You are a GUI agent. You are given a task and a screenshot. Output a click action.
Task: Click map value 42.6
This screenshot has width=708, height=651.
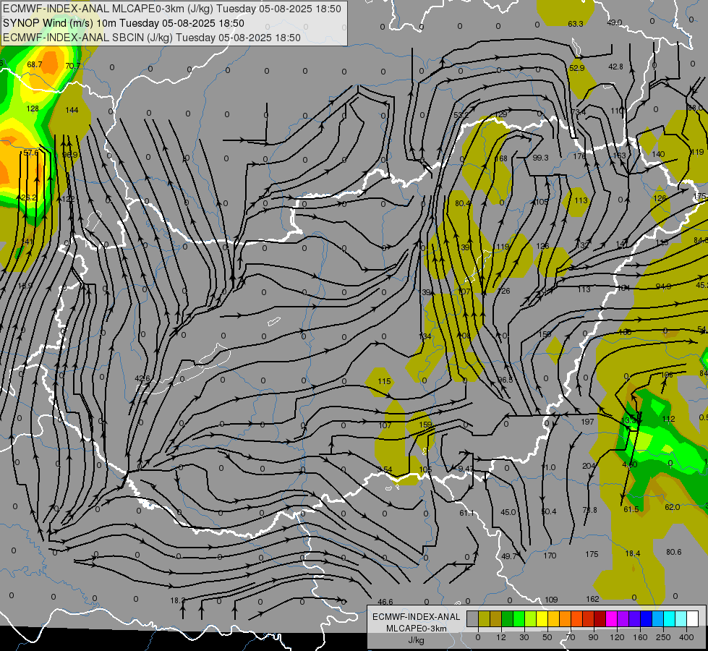tap(142, 378)
